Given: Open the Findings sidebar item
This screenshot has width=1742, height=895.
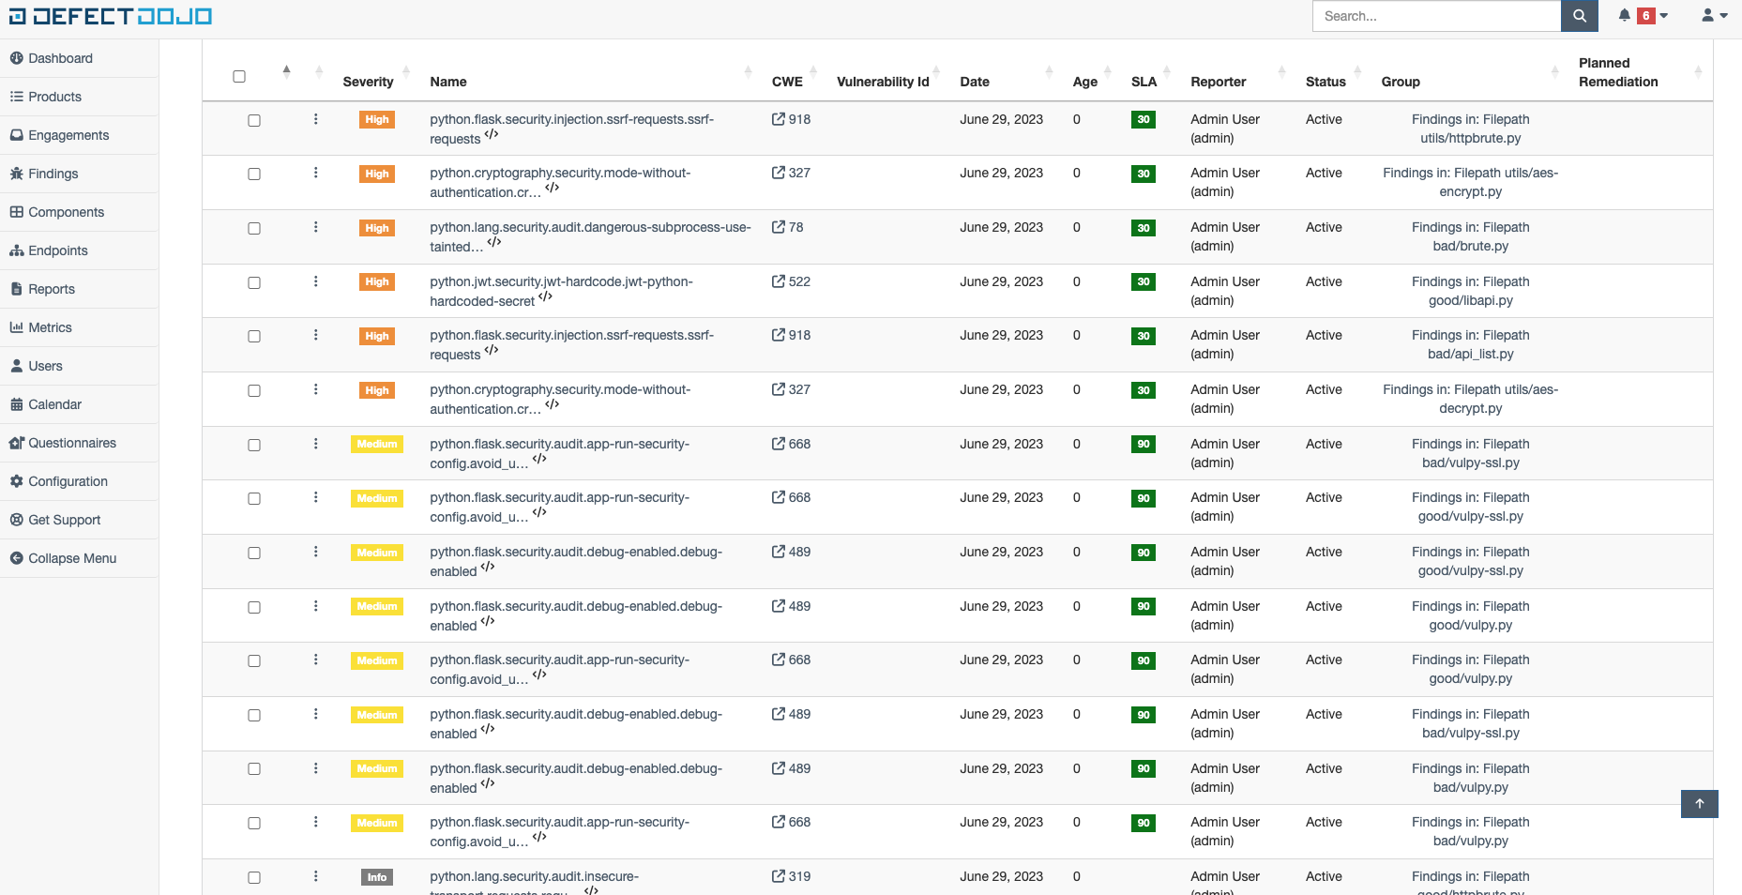Looking at the screenshot, I should point(79,174).
